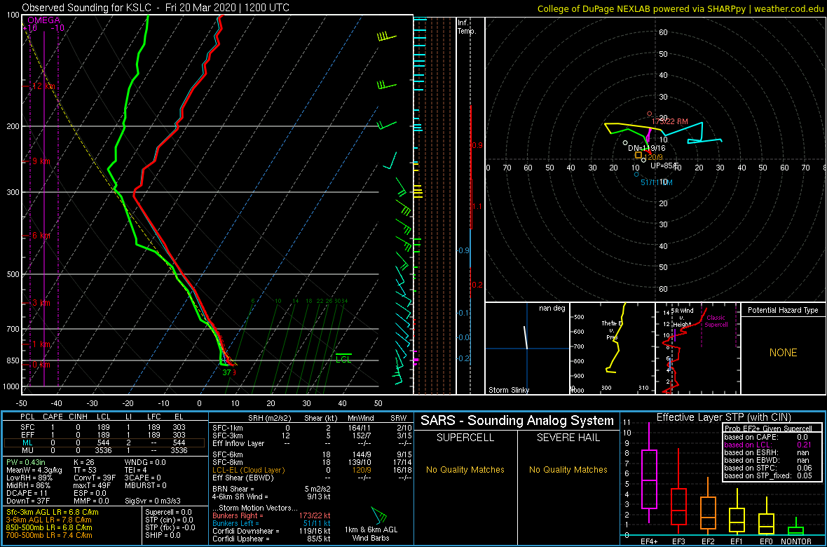Click the green LCL level marker
Viewport: 827px width, 547px height.
(343, 358)
